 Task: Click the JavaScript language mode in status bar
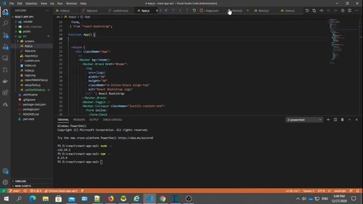[340, 191]
